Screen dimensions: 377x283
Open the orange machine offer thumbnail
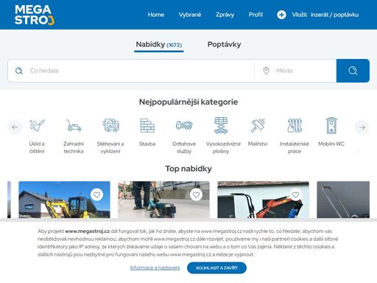click(263, 200)
